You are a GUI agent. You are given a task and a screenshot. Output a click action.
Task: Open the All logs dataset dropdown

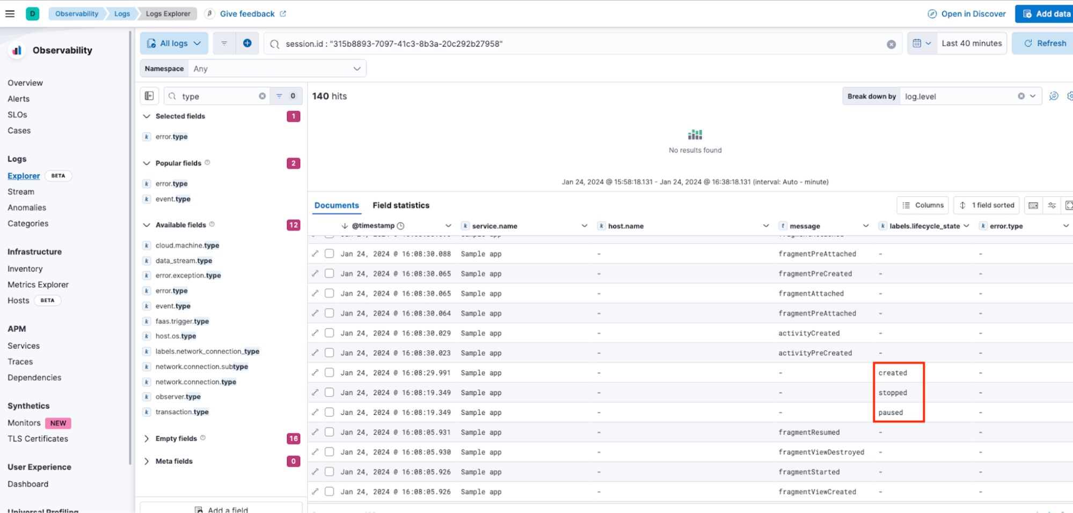[174, 43]
